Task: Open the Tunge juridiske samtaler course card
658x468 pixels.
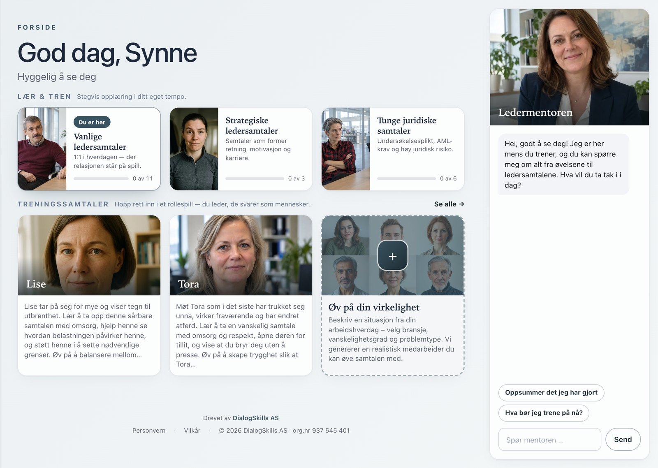Action: pyautogui.click(x=393, y=149)
